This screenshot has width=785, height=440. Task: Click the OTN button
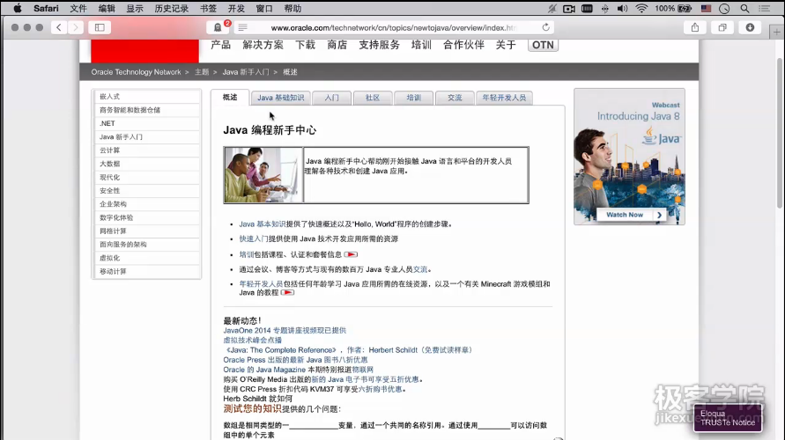[543, 45]
